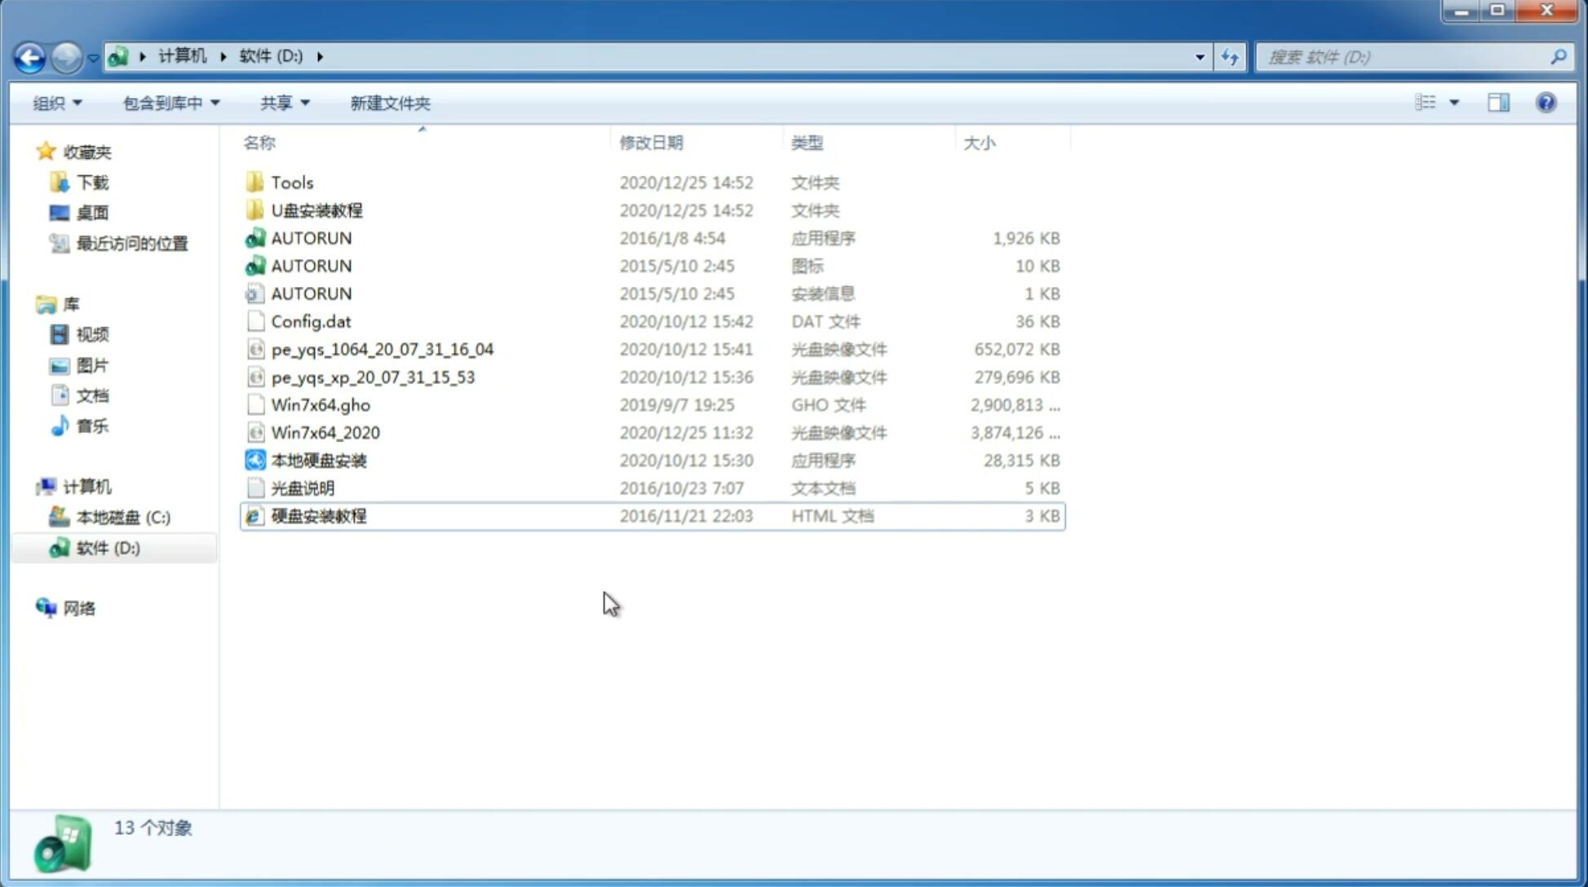This screenshot has width=1588, height=887.
Task: Open 本地硬盘安装 application
Action: pos(318,460)
